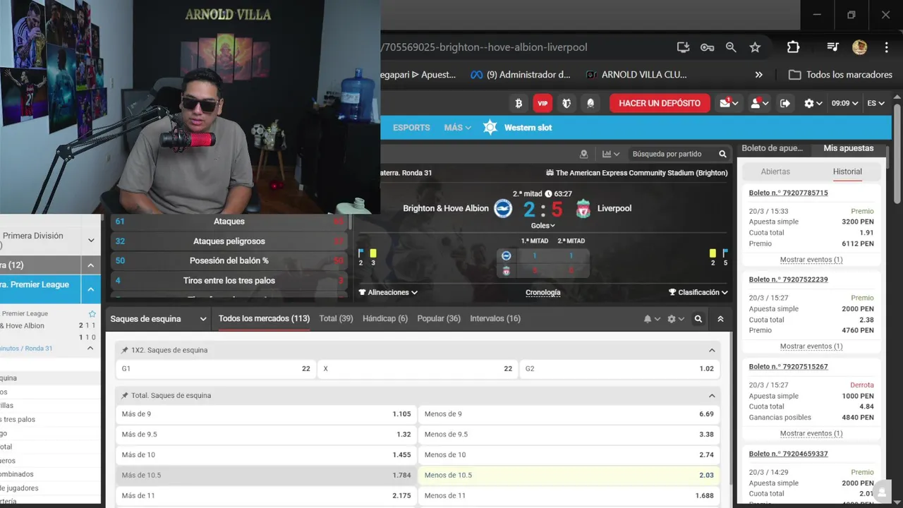Click the Western slot sheriff star icon
The height and width of the screenshot is (508, 903).
click(x=490, y=127)
